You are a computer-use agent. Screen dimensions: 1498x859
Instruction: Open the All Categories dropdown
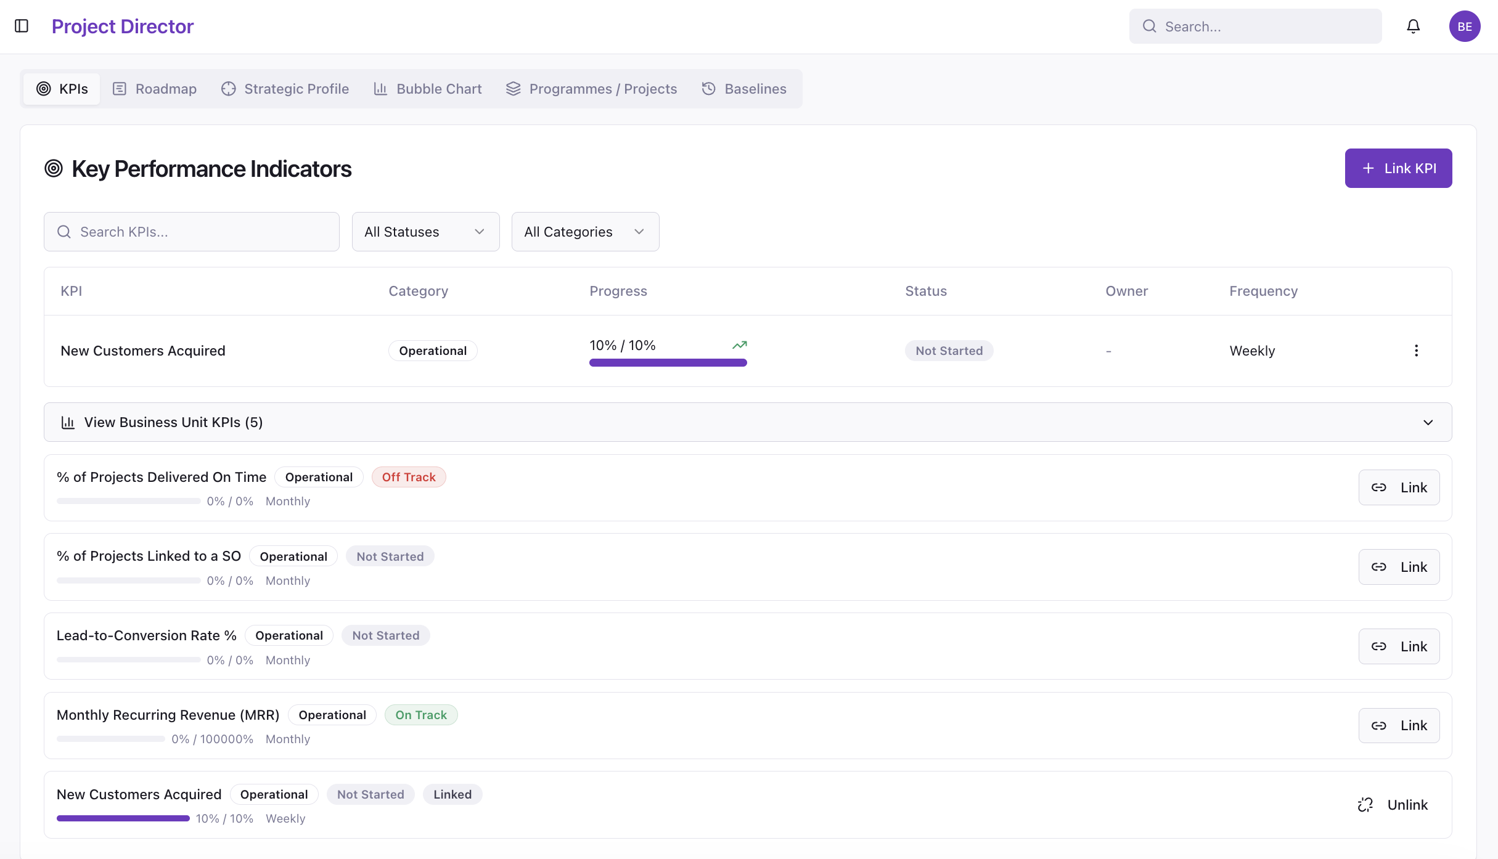pyautogui.click(x=585, y=232)
